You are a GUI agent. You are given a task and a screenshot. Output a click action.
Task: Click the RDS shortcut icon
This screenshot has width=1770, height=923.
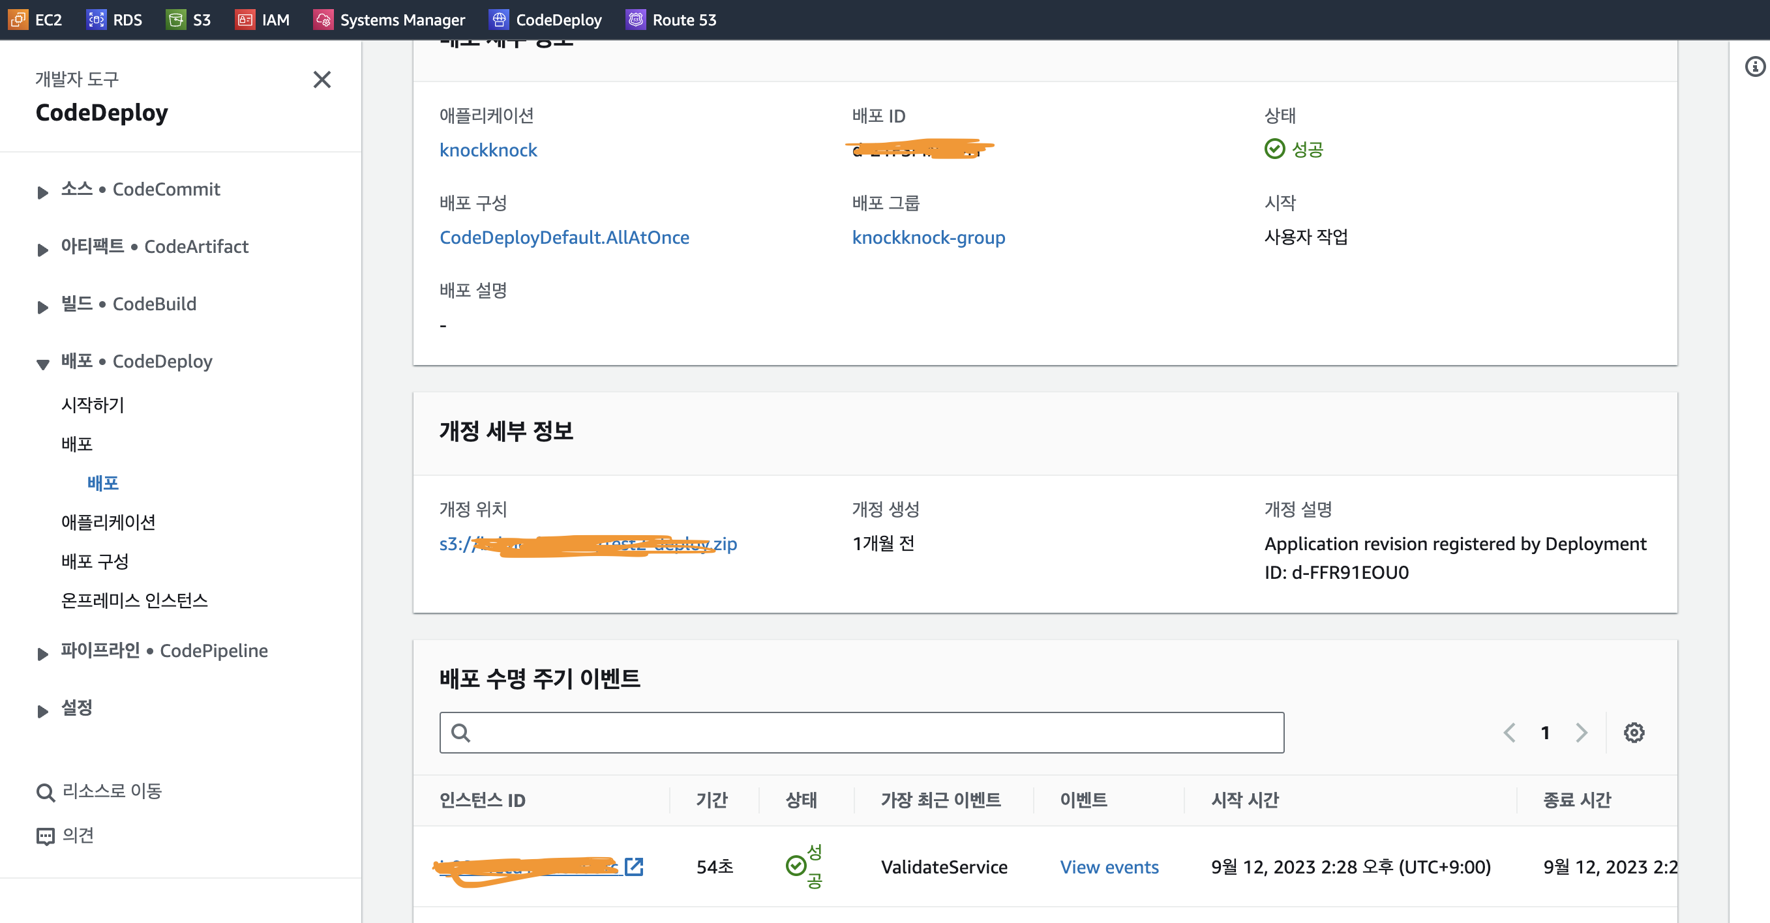click(97, 20)
